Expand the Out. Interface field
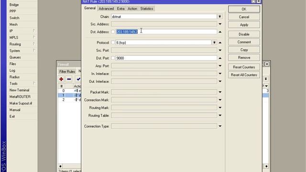Image resolution: width=306 pixels, height=172 pixels. coord(220,81)
